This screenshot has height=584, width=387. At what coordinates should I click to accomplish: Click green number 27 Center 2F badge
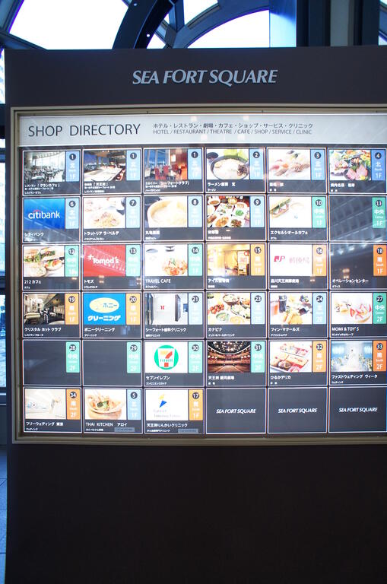coord(379,309)
